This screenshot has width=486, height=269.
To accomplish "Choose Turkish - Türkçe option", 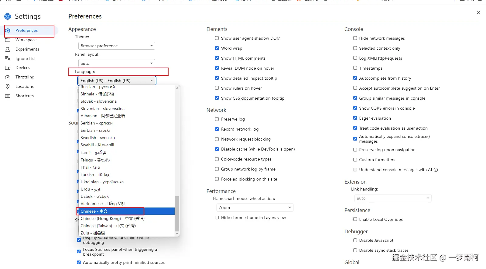I will 127,174.
